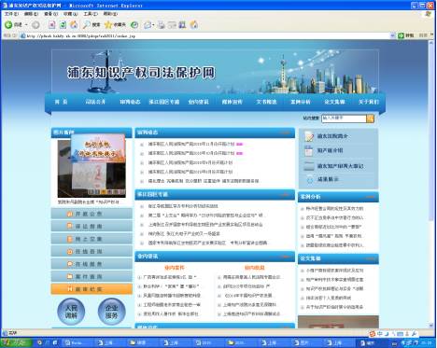Click the 人民调解 round button
Viewport: 437px width, 348px height.
pyautogui.click(x=71, y=312)
